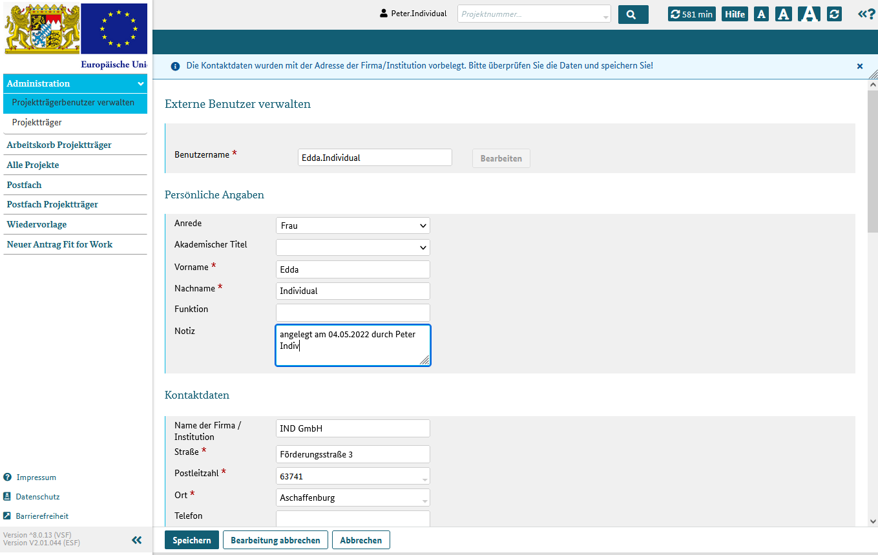Click the Kontaktdaten section heading
The height and width of the screenshot is (555, 878).
pyautogui.click(x=197, y=395)
